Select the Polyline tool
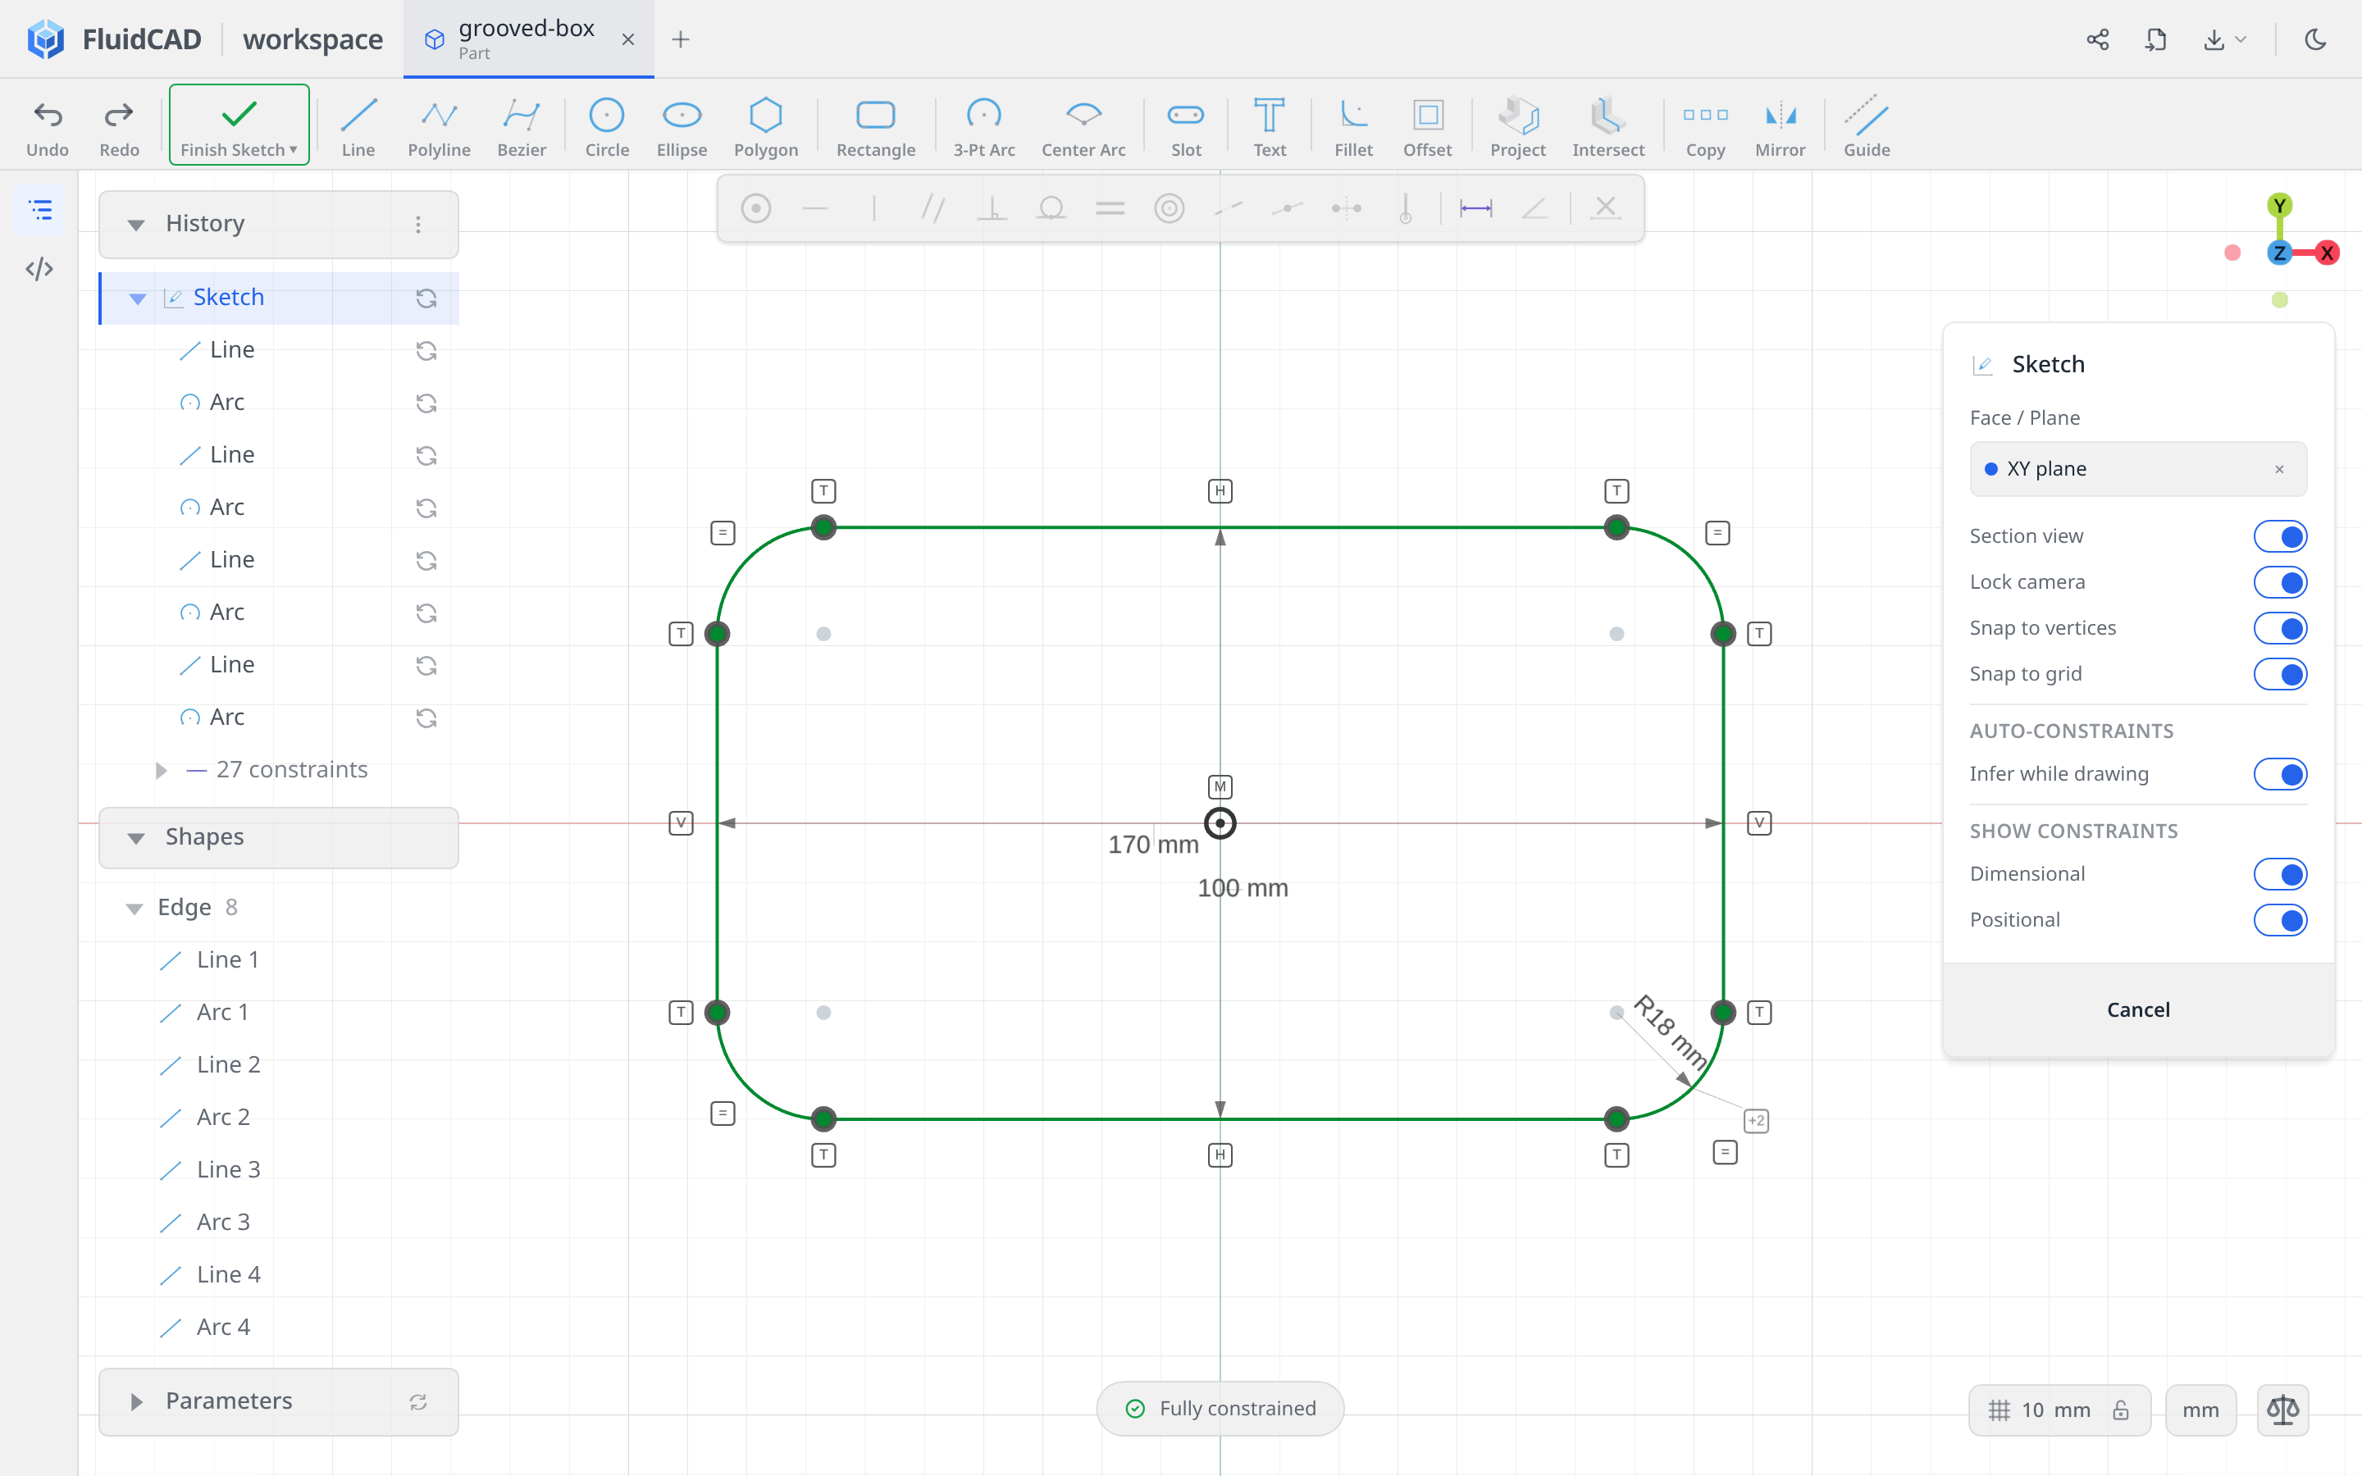 point(440,127)
